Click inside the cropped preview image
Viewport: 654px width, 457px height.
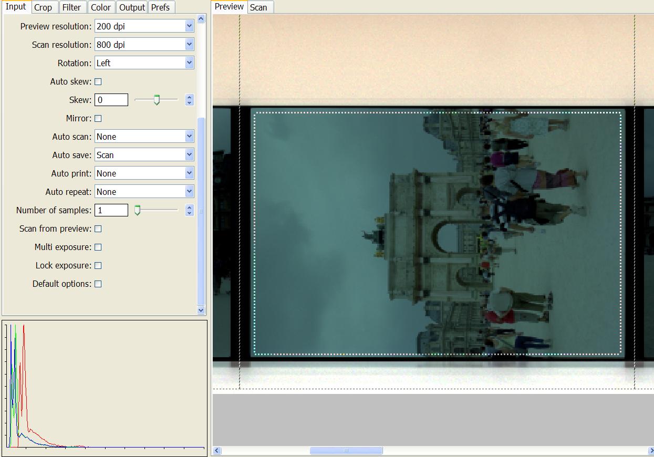[437, 233]
